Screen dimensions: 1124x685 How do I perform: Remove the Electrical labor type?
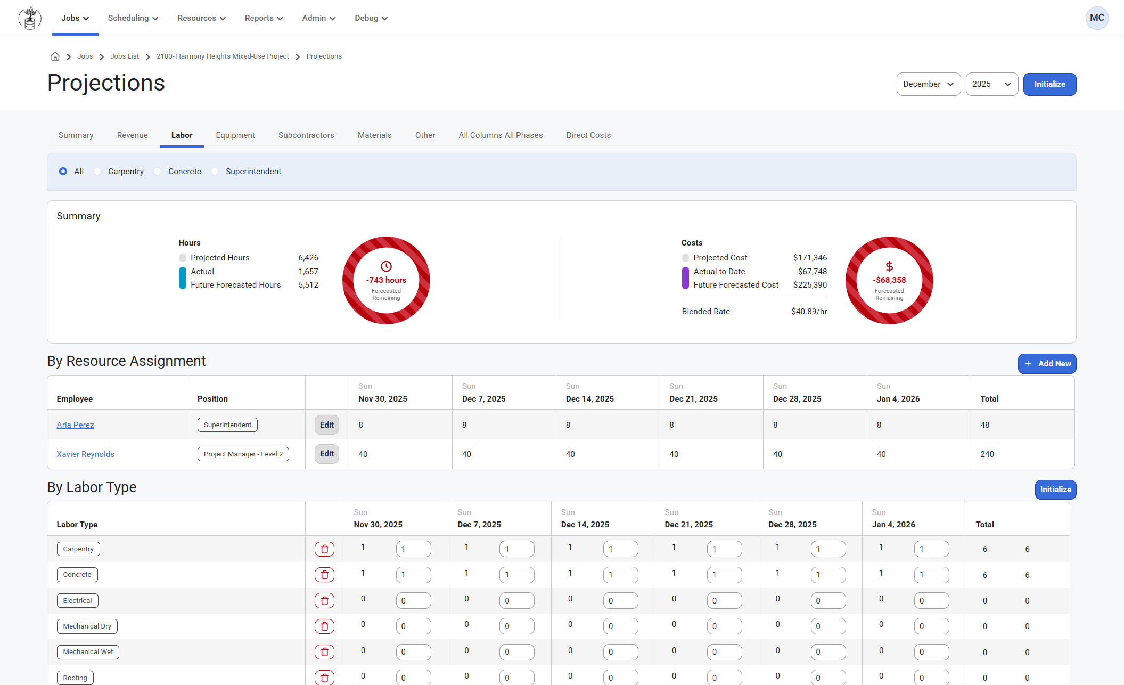(x=324, y=601)
